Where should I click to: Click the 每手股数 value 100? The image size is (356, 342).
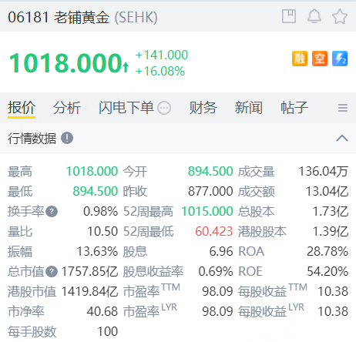(x=108, y=331)
